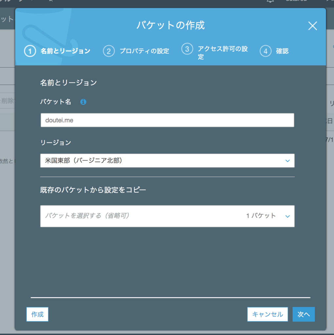Viewport: 334px width, 335px height.
Task: Click the info icon beside バケット名
Action: [83, 102]
